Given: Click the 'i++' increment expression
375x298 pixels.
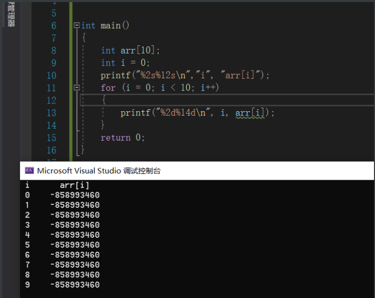Looking at the screenshot, I should 208,87.
